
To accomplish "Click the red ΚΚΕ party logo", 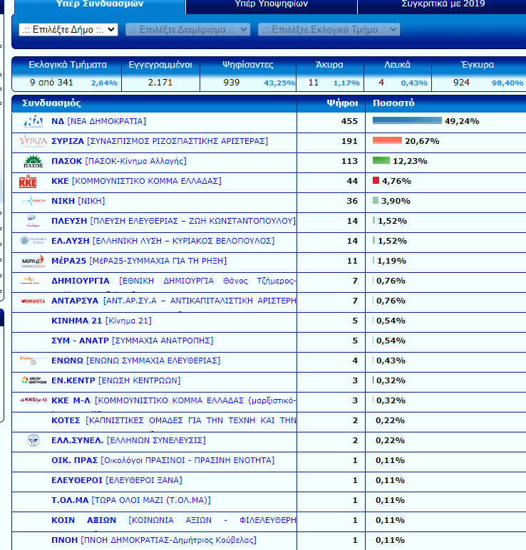I will coord(28,181).
